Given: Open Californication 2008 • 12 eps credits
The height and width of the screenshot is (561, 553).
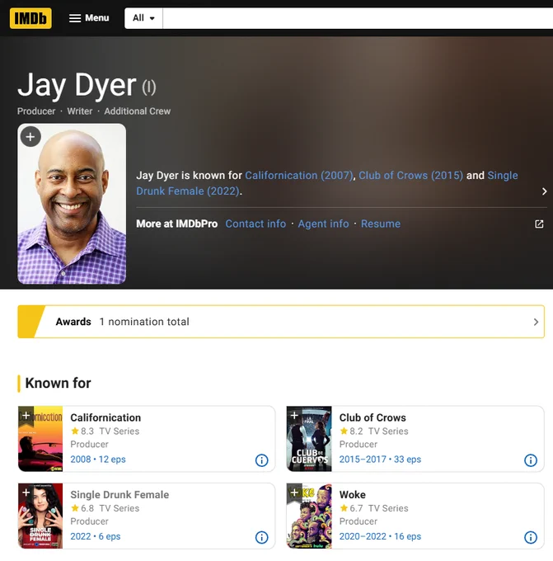Looking at the screenshot, I should point(98,459).
